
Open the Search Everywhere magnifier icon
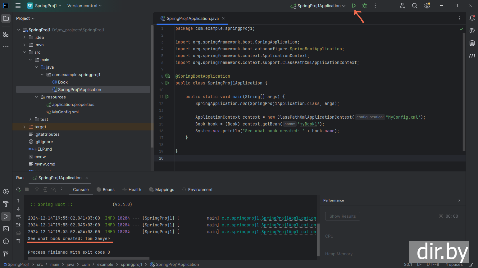(415, 6)
